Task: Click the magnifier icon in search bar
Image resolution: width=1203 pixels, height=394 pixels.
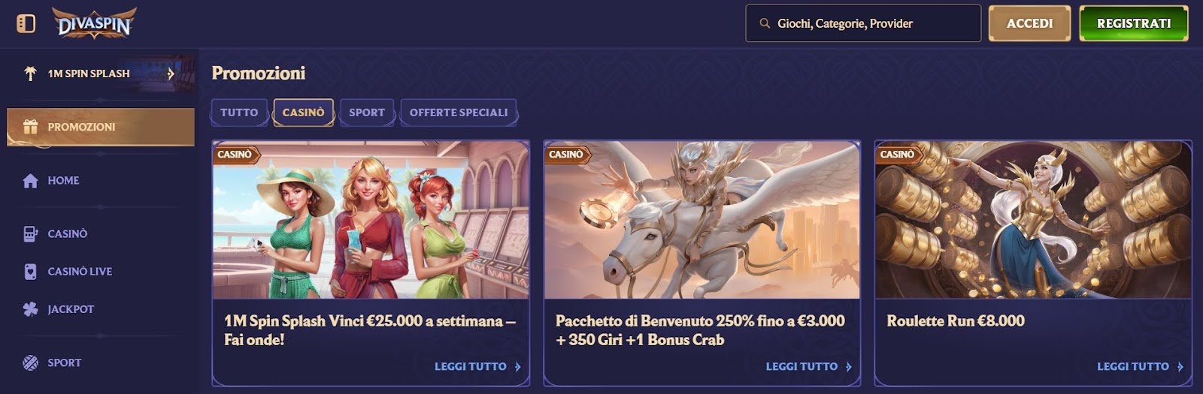Action: [x=765, y=23]
